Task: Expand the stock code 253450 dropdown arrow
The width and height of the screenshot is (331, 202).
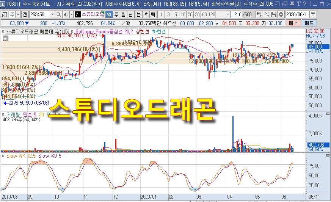Action: click(x=52, y=14)
